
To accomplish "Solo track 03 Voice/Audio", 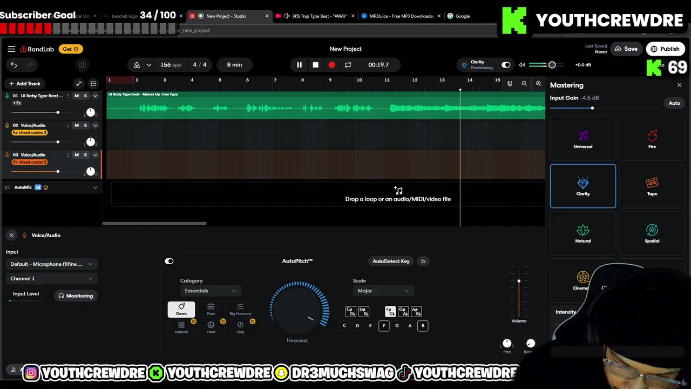I will 85,155.
